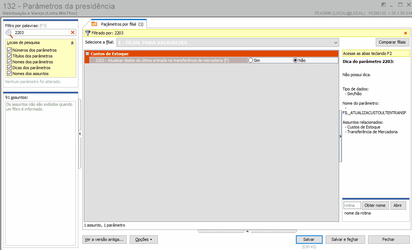
Task: Click into the Filtro por palavras search field
Action: pyautogui.click(x=42, y=33)
